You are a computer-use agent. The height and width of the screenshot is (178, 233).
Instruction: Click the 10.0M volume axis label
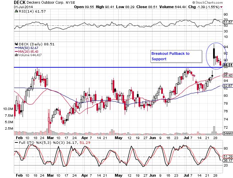click(x=8, y=109)
